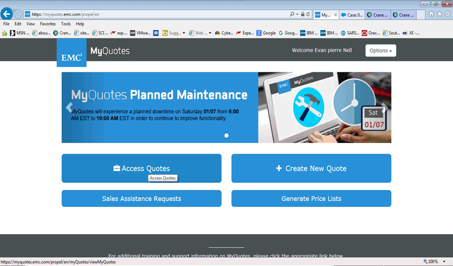Open the Goog... bookmark with G logo
Image resolution: width=453 pixels, height=266 pixels.
288,33
